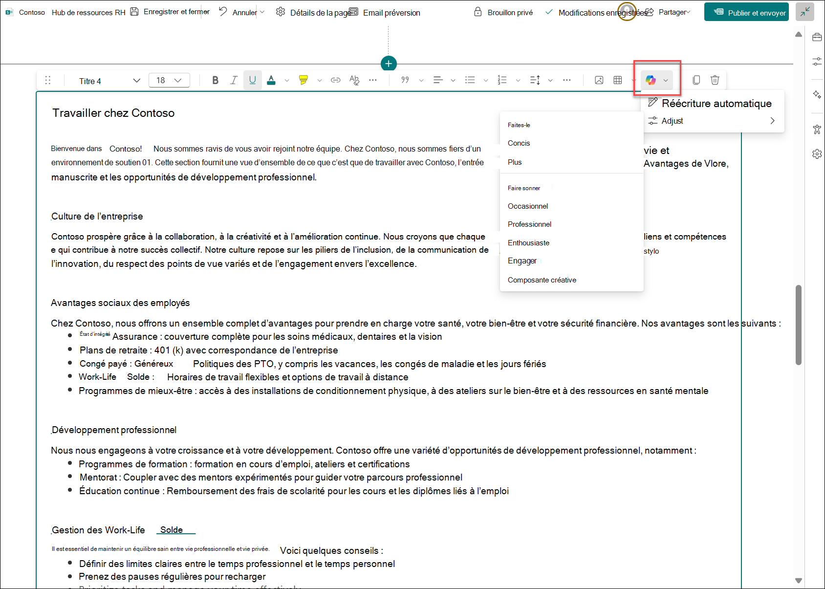Click the line spacing icon

tap(535, 80)
